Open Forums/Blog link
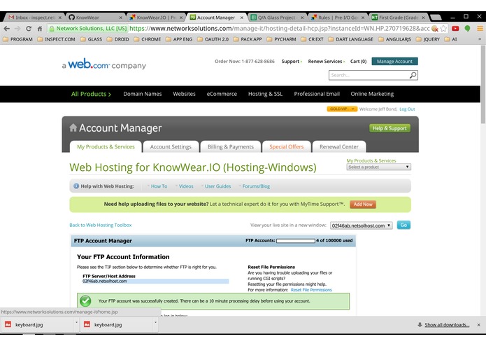Screen dimensions: 486x346 (256, 186)
